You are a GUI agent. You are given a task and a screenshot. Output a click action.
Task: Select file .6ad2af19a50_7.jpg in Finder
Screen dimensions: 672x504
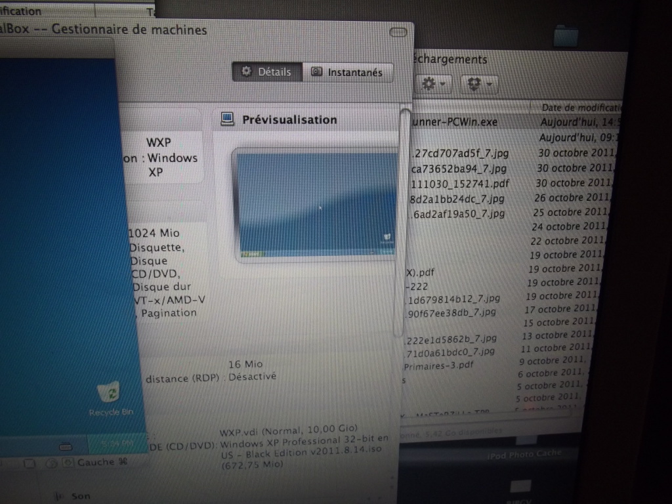tap(457, 213)
